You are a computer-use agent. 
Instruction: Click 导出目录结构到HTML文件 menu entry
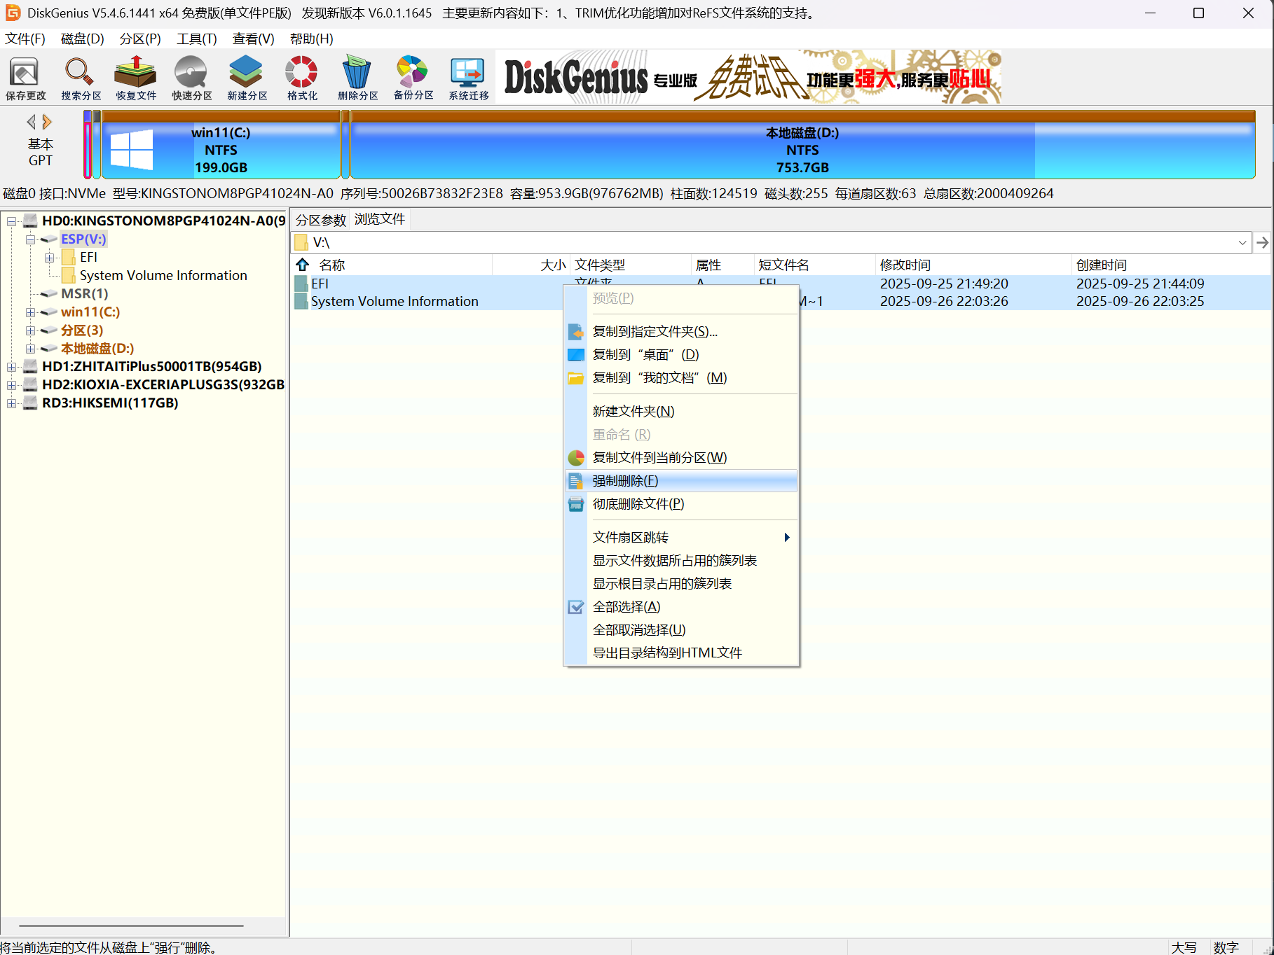(681, 653)
